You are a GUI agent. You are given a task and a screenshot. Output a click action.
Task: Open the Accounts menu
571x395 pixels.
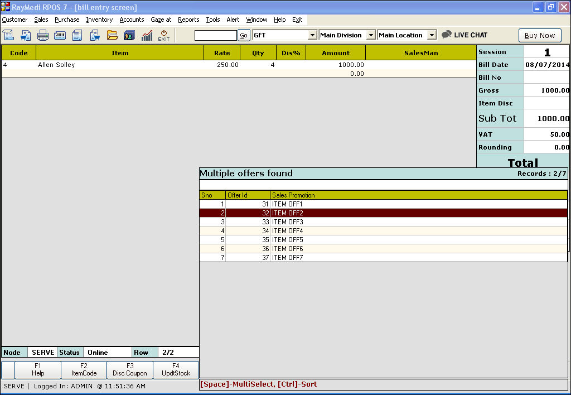click(x=132, y=20)
